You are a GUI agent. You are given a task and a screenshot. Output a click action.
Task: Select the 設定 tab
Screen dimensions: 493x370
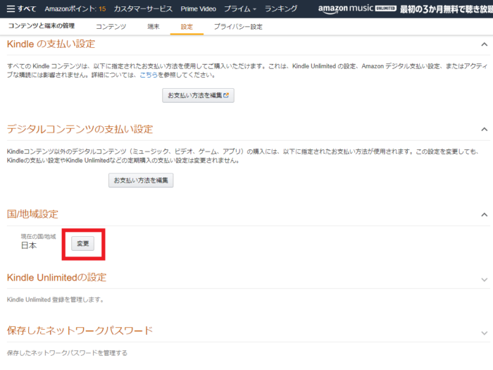187,27
